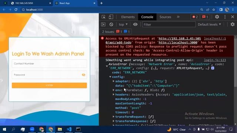Show the console sidebar
This screenshot has width=237, height=133.
[103, 24]
